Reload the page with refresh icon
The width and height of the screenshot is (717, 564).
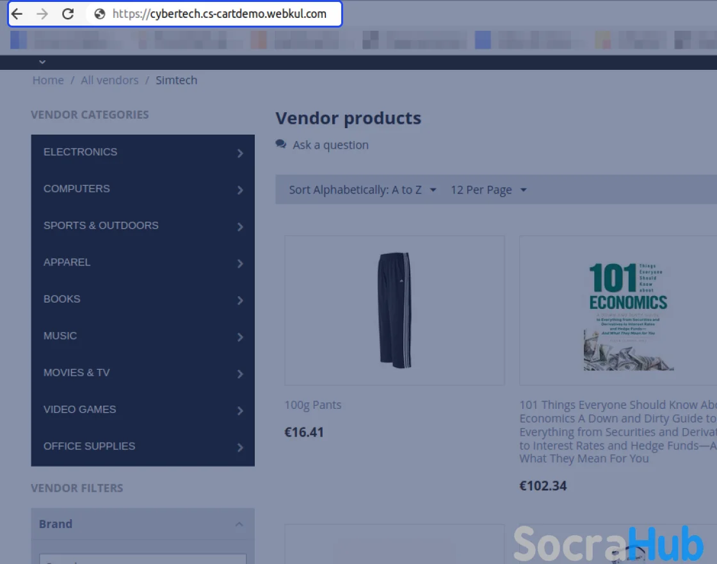click(68, 14)
